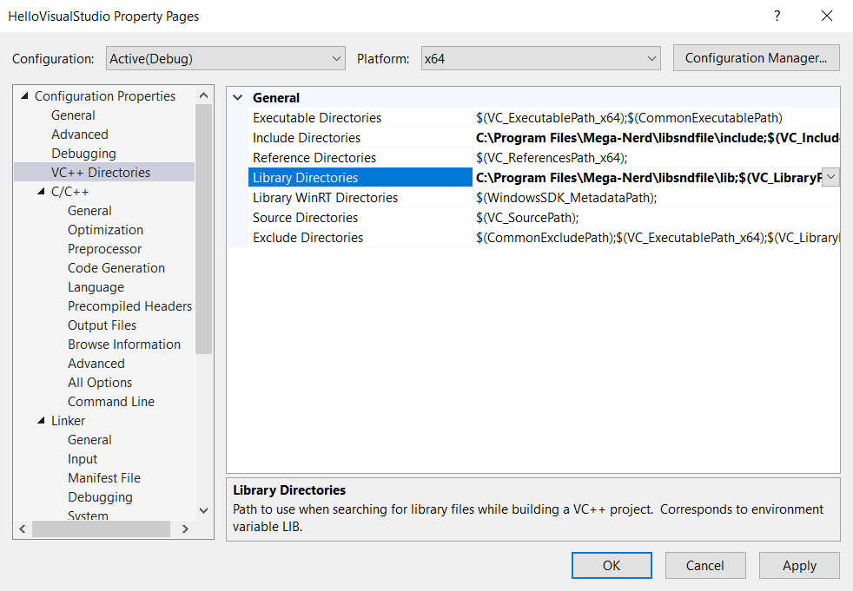Image resolution: width=853 pixels, height=591 pixels.
Task: Open the Platform dropdown showing x64
Action: tap(540, 59)
